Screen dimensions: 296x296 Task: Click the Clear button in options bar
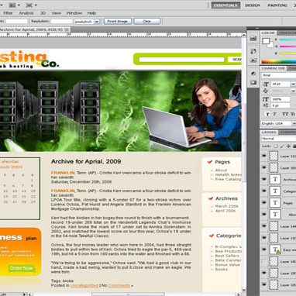147,21
